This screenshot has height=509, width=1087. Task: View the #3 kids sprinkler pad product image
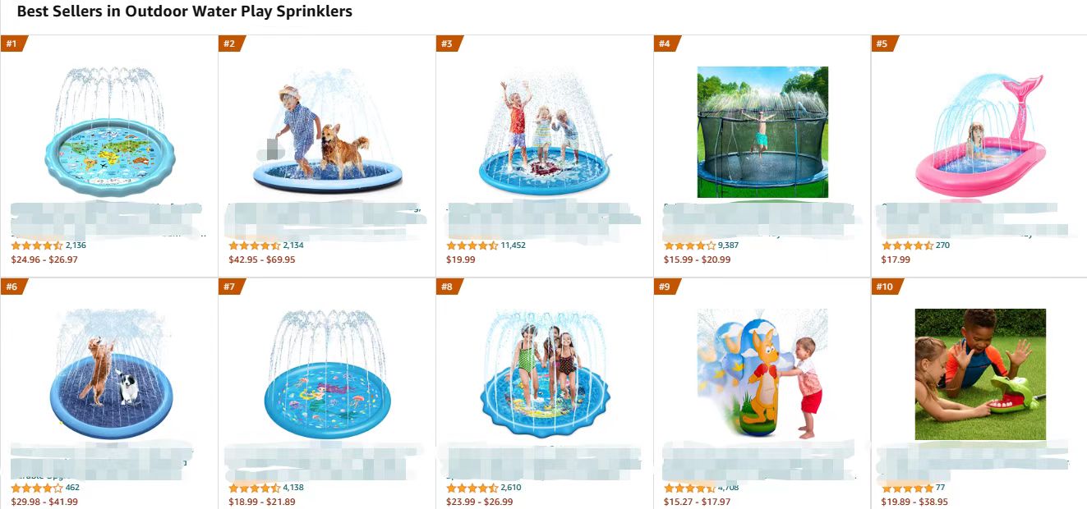point(545,132)
